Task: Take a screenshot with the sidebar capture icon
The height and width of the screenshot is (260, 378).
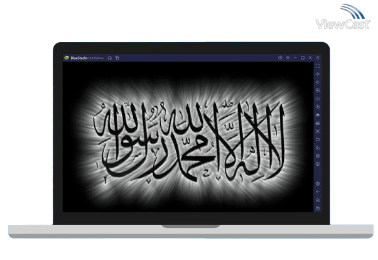Action: (318, 131)
